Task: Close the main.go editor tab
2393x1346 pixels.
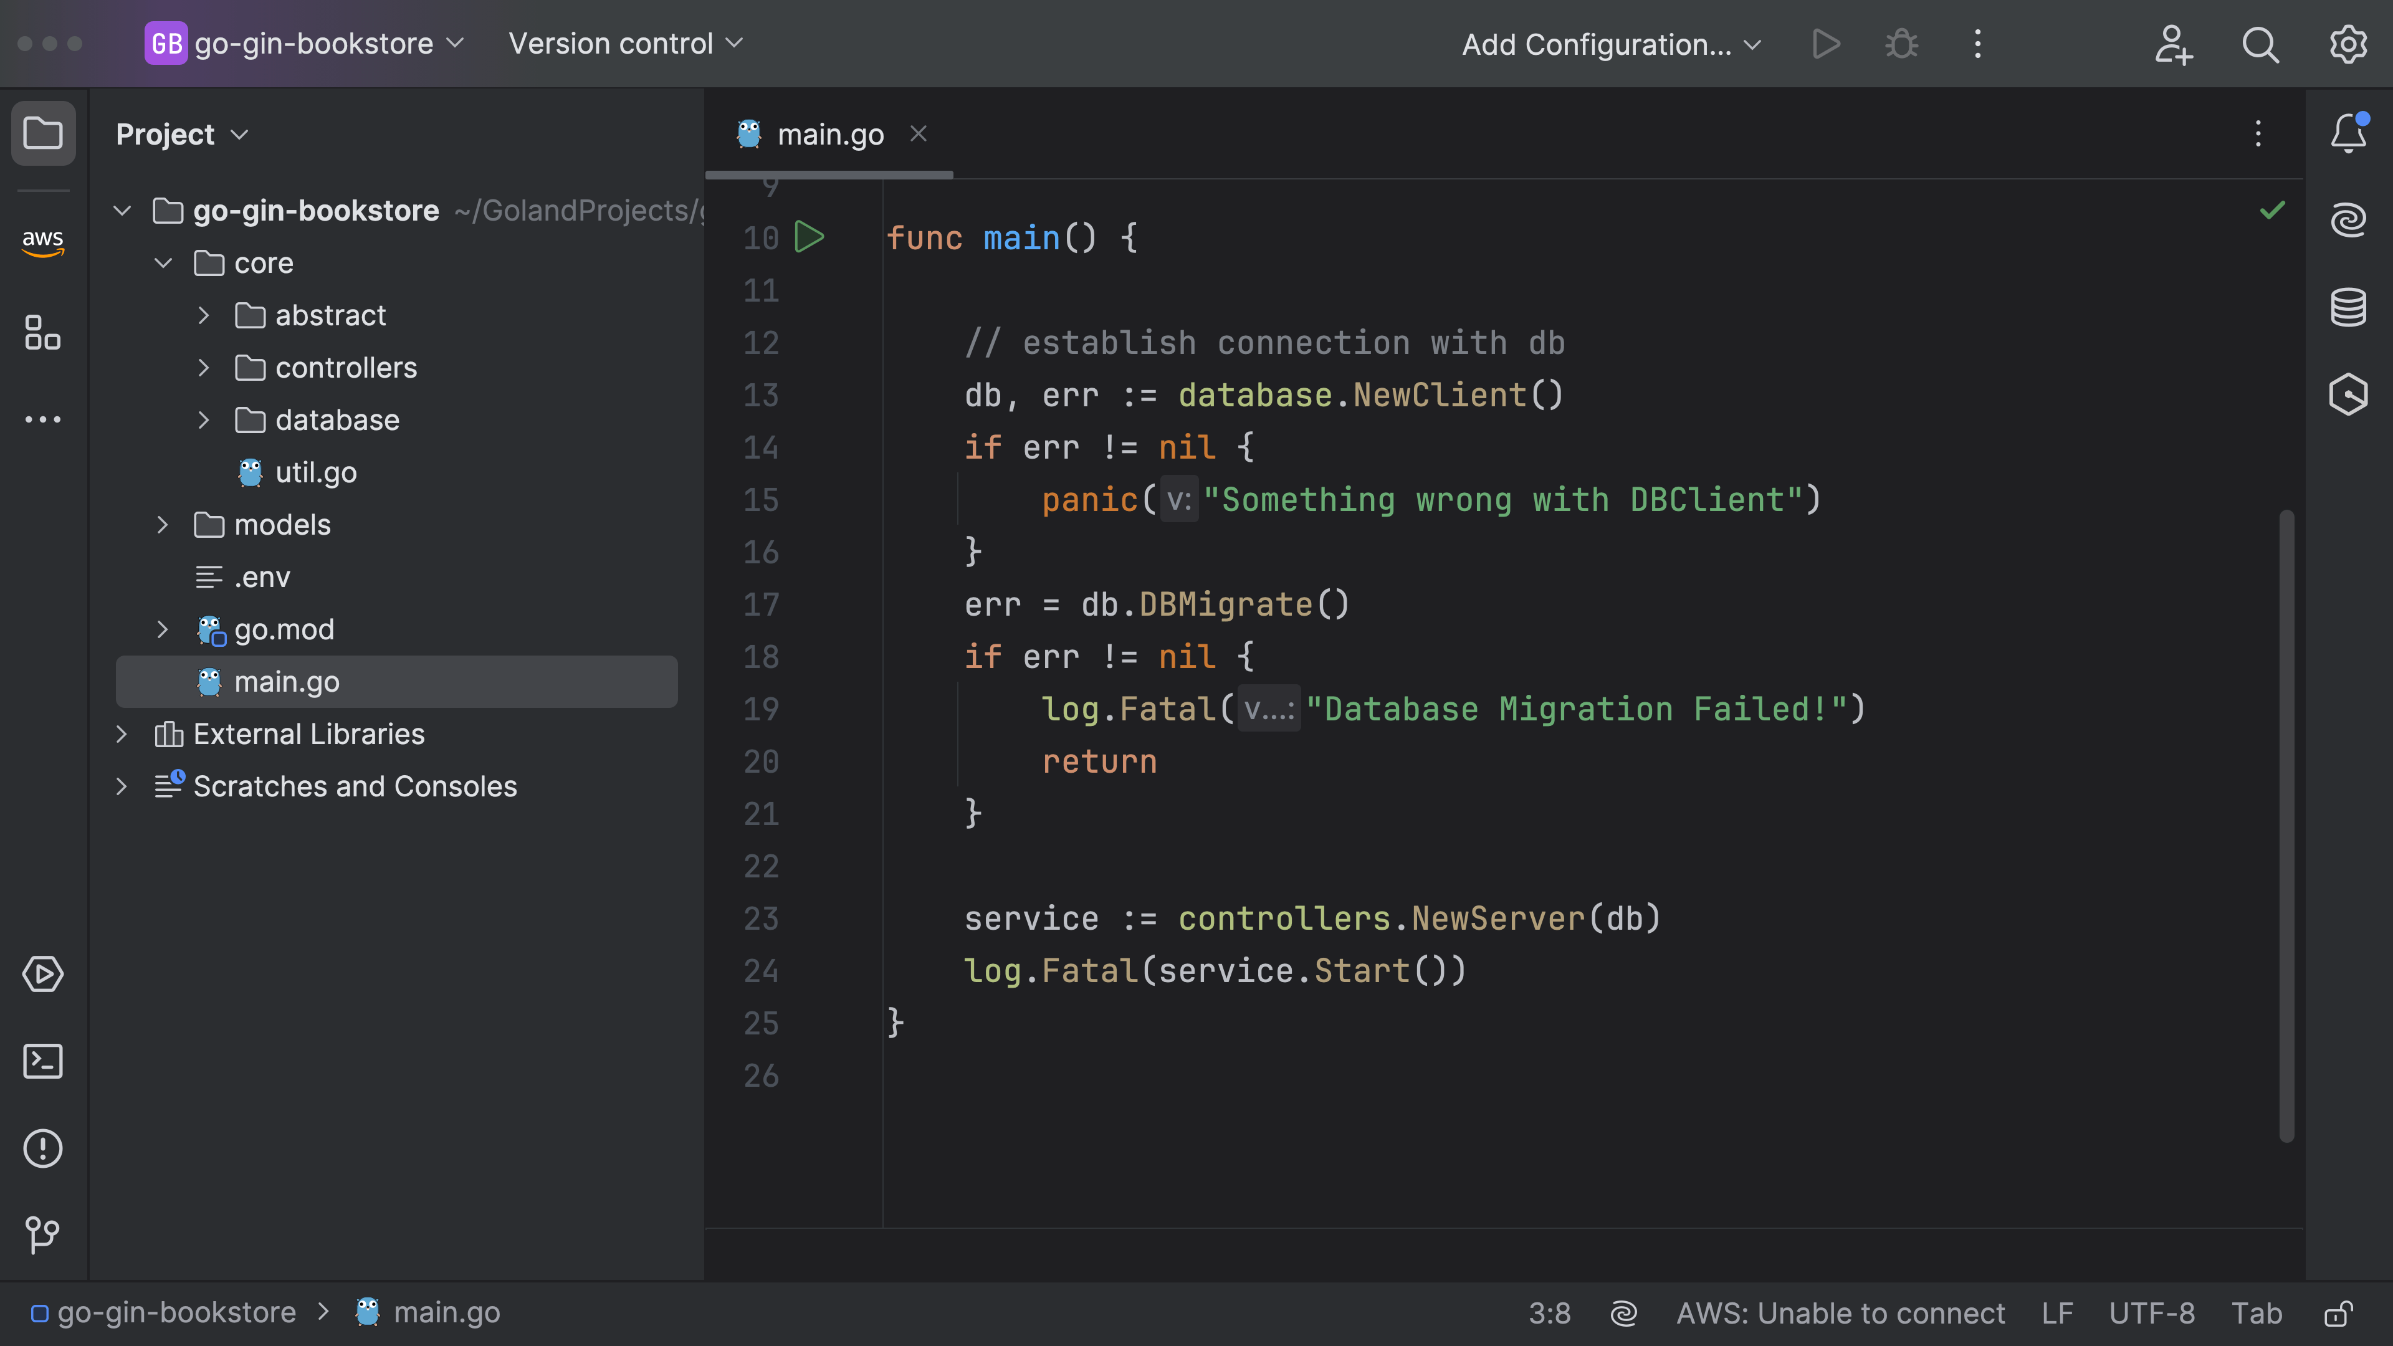Action: tap(919, 134)
